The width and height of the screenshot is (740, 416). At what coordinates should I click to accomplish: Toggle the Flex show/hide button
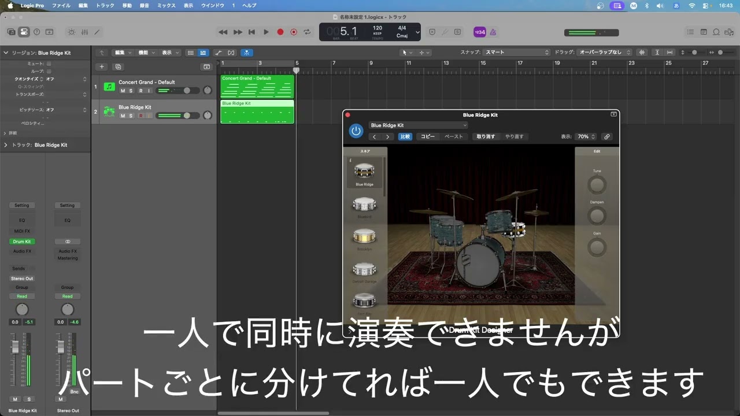point(231,53)
